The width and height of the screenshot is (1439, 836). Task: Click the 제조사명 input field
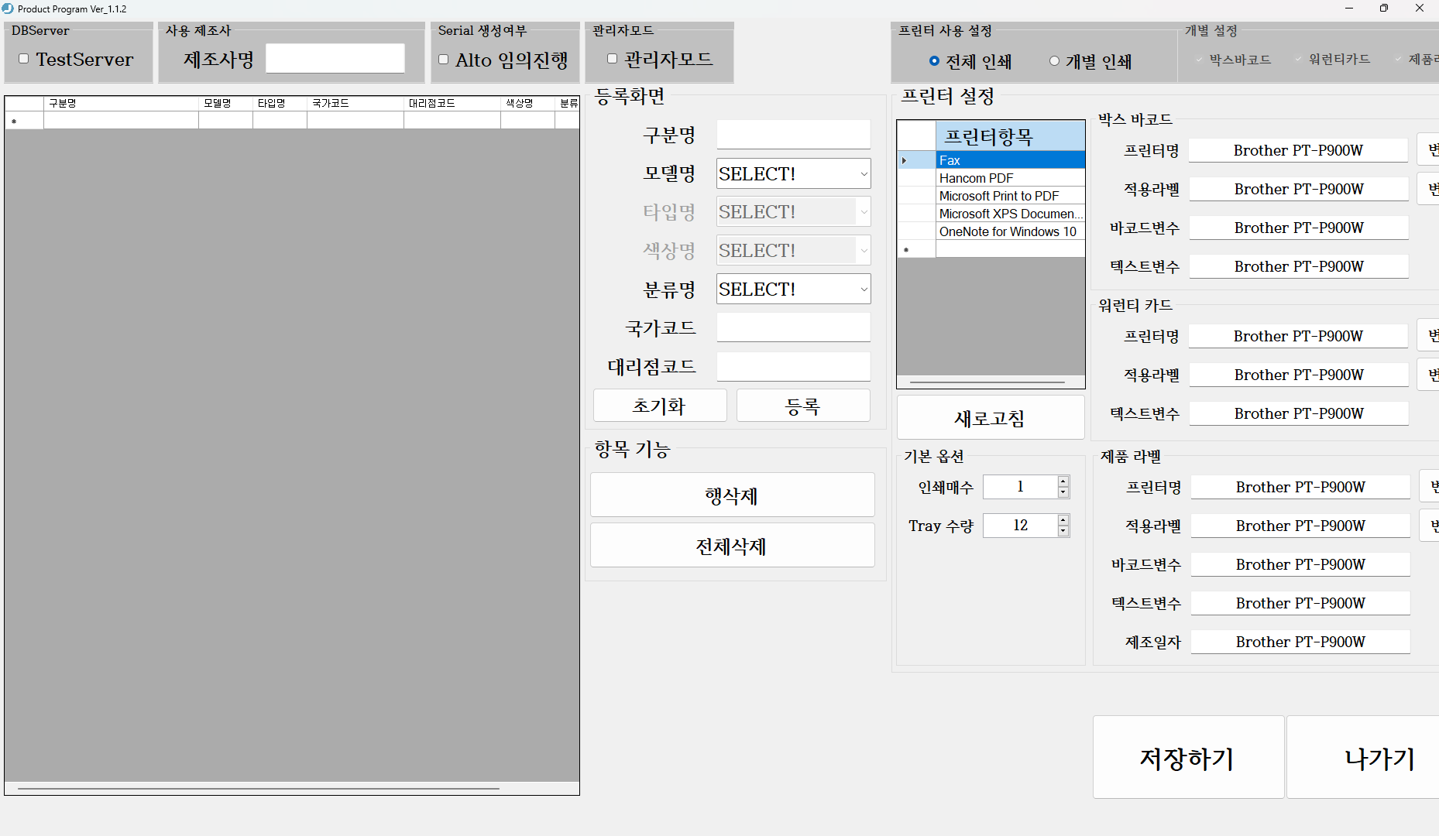click(x=335, y=59)
